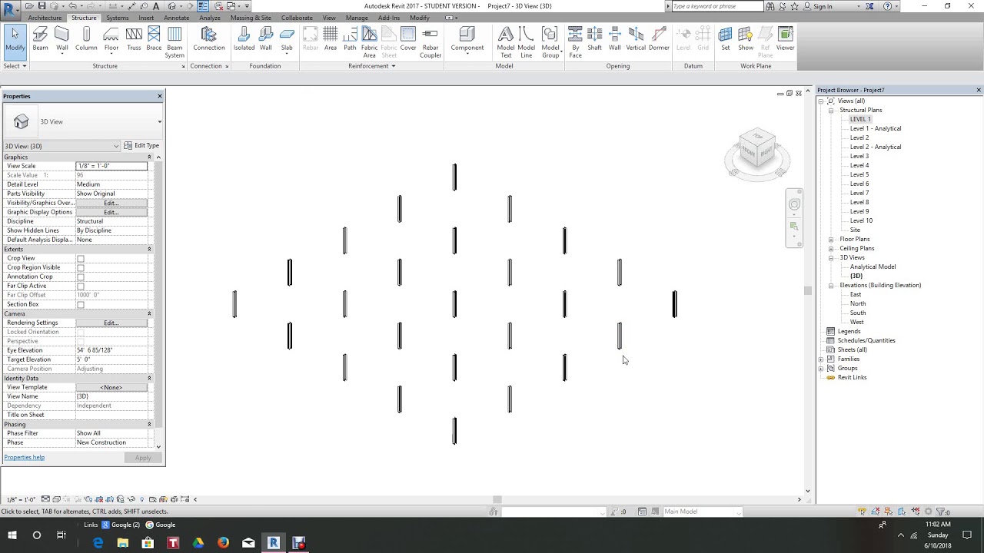This screenshot has height=553, width=984.
Task: Choose the foundation Slab tool
Action: 287,40
